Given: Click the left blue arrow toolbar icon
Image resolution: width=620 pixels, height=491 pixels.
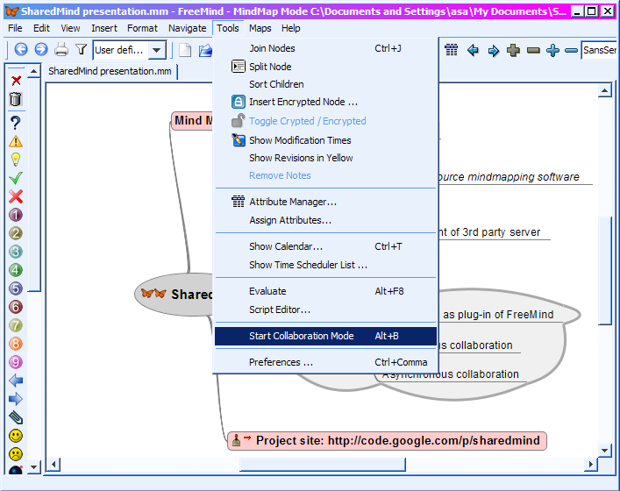Looking at the screenshot, I should (473, 50).
